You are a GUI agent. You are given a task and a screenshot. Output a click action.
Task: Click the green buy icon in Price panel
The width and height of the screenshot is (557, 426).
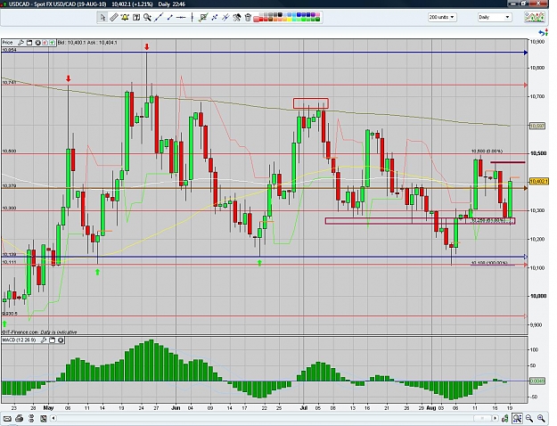pos(53,43)
